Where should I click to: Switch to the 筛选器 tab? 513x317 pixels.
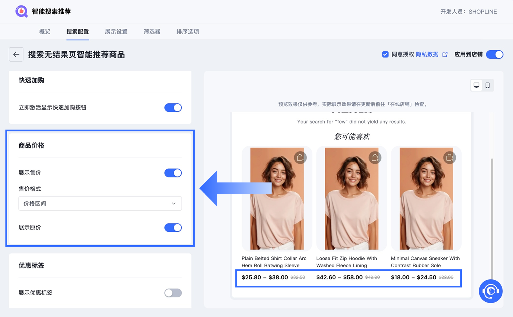click(x=152, y=32)
